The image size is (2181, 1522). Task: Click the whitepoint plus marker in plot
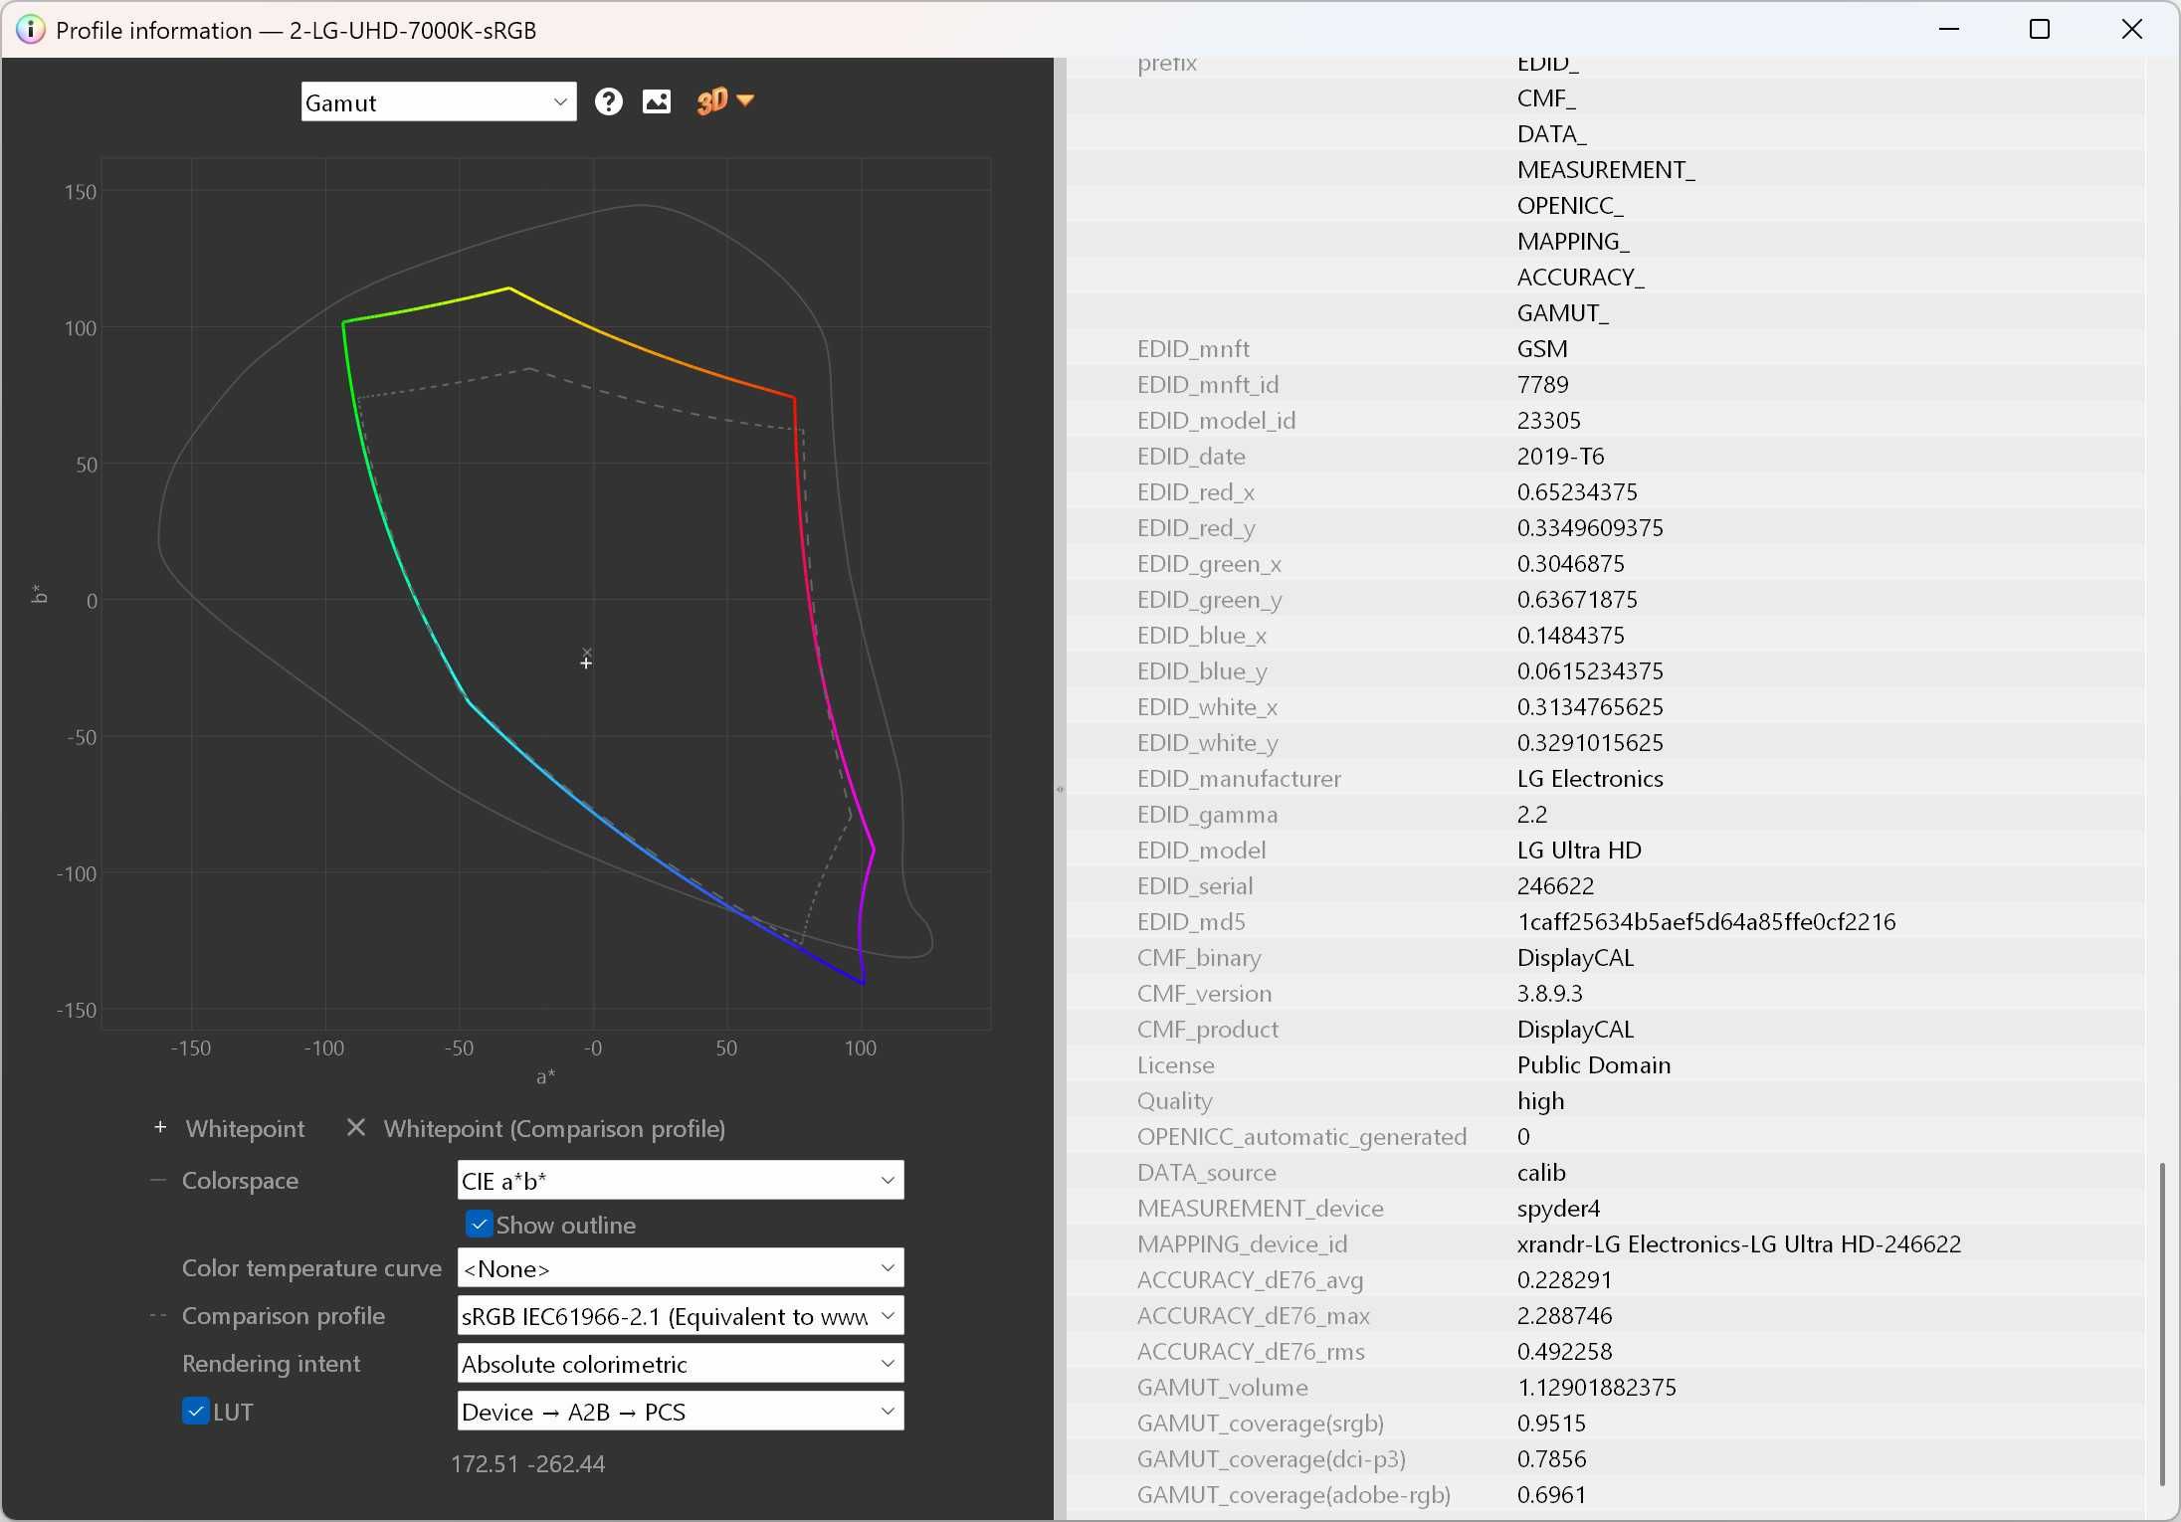tap(586, 664)
